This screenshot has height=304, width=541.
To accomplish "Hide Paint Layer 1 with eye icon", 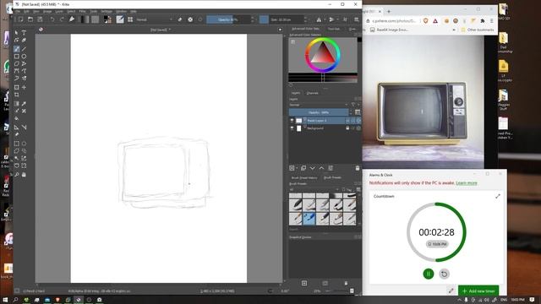I will [x=292, y=120].
